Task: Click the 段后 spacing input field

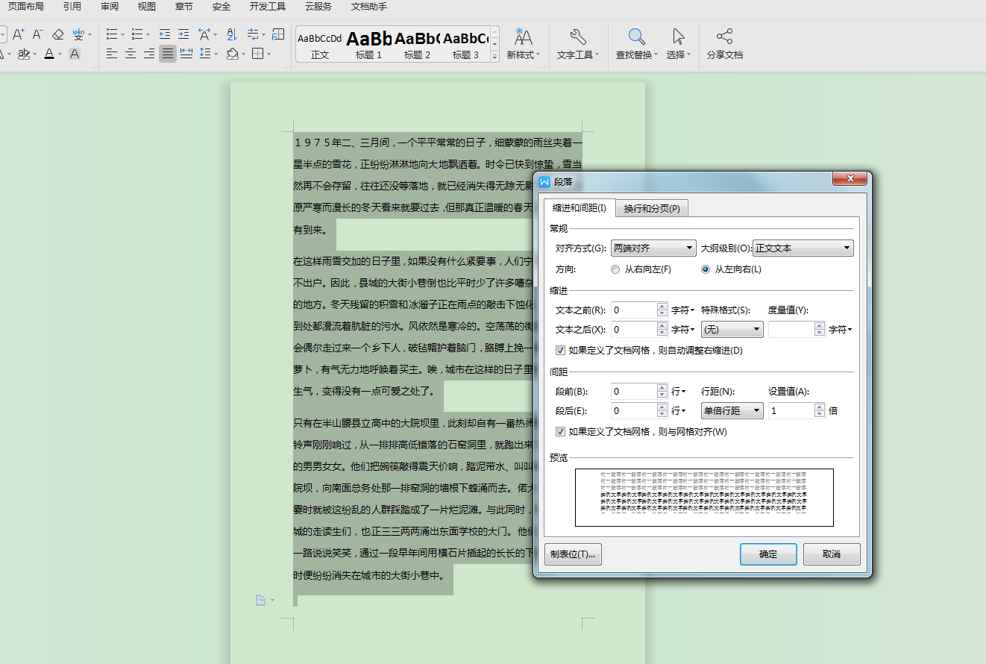Action: (634, 410)
